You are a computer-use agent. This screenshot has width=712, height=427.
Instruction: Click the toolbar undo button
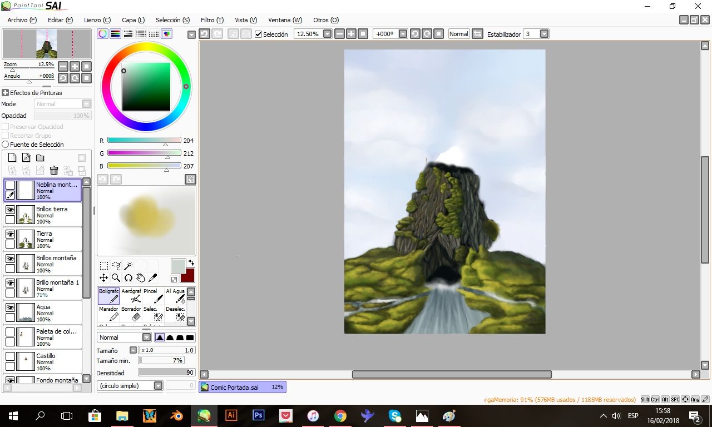(x=204, y=34)
